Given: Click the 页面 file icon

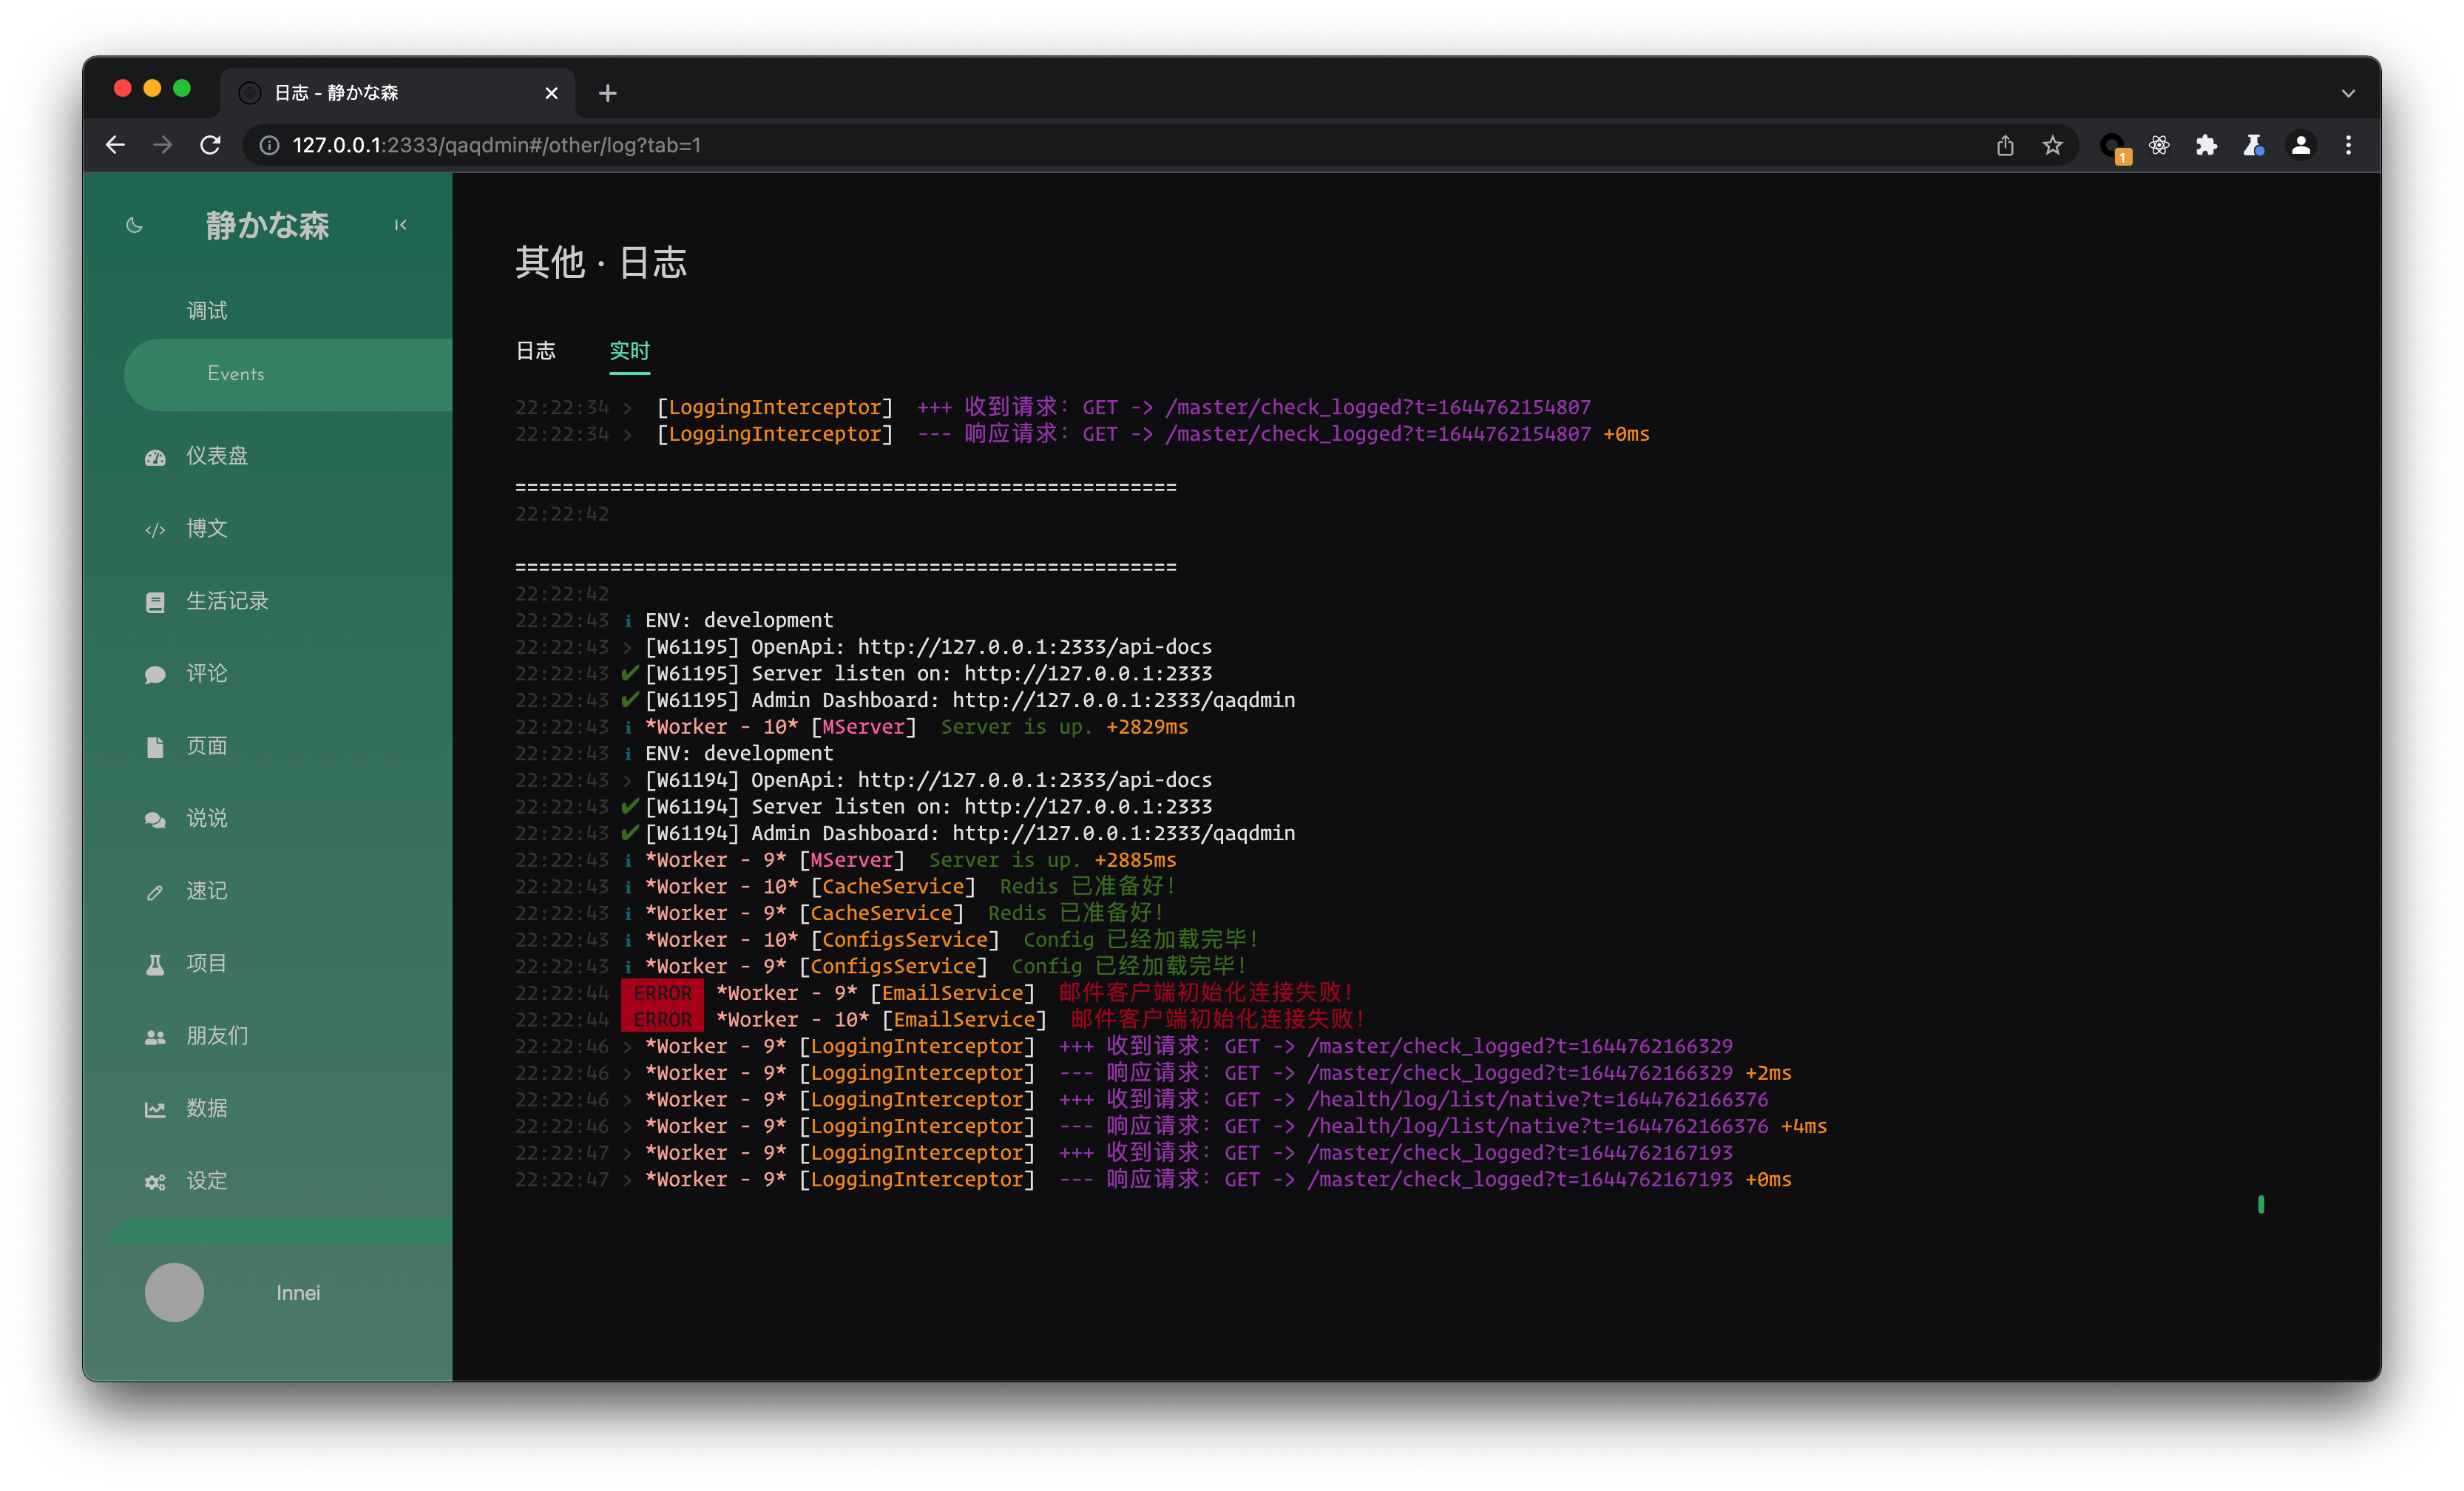Looking at the screenshot, I should coord(155,747).
